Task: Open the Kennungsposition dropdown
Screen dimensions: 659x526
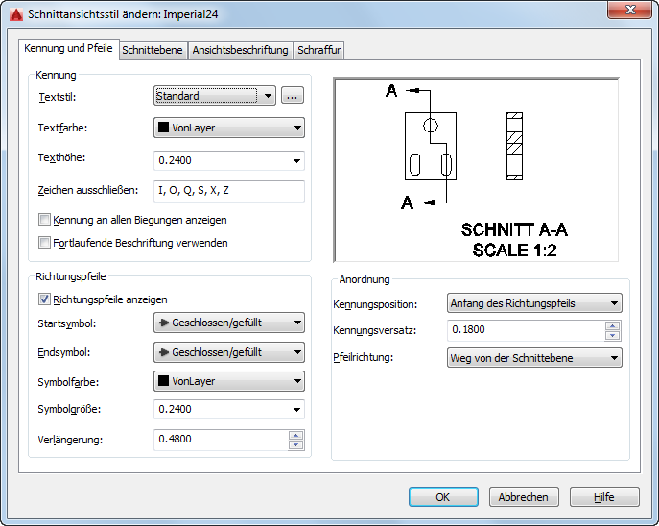Action: click(x=534, y=303)
